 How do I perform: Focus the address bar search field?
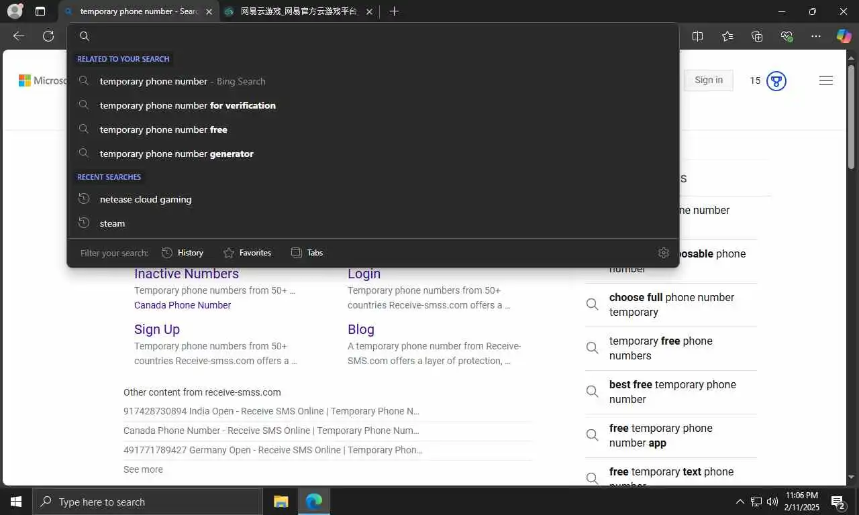(373, 36)
